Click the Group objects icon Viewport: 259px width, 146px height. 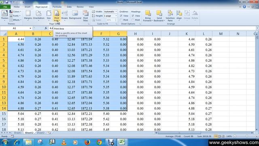click(187, 13)
